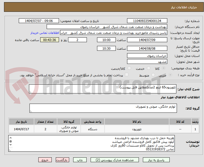
Task: Click scroll-down arrow in buyer notes box
Action: pyautogui.click(x=11, y=145)
